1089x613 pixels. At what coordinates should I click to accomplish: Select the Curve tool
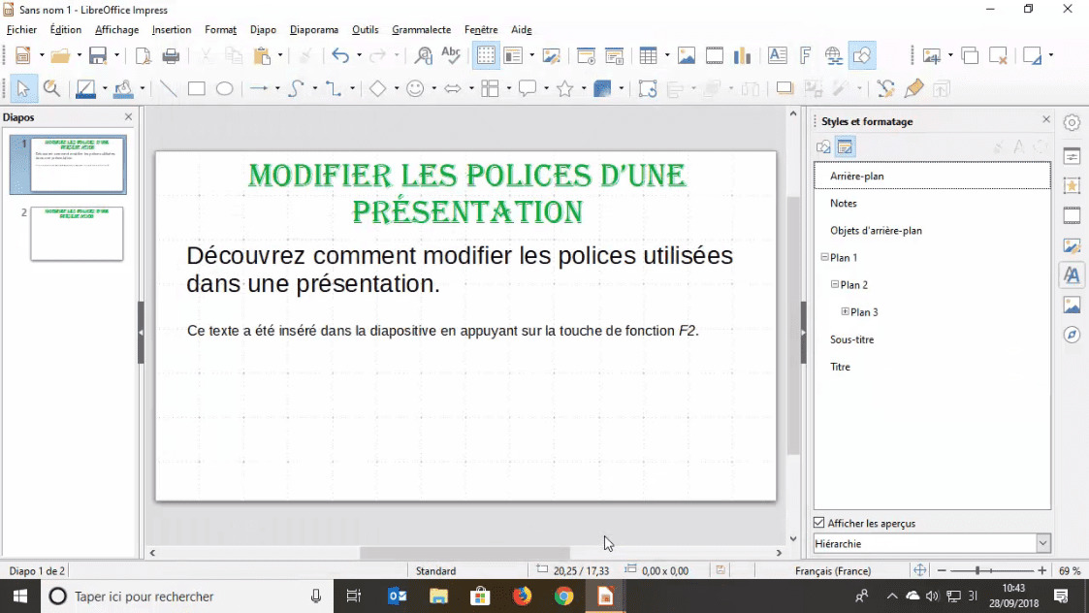[297, 89]
